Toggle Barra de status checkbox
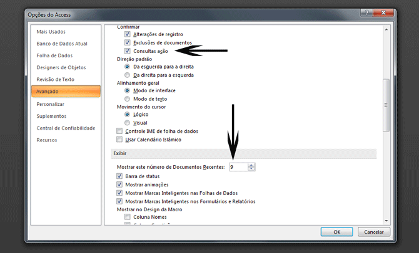 (119, 176)
